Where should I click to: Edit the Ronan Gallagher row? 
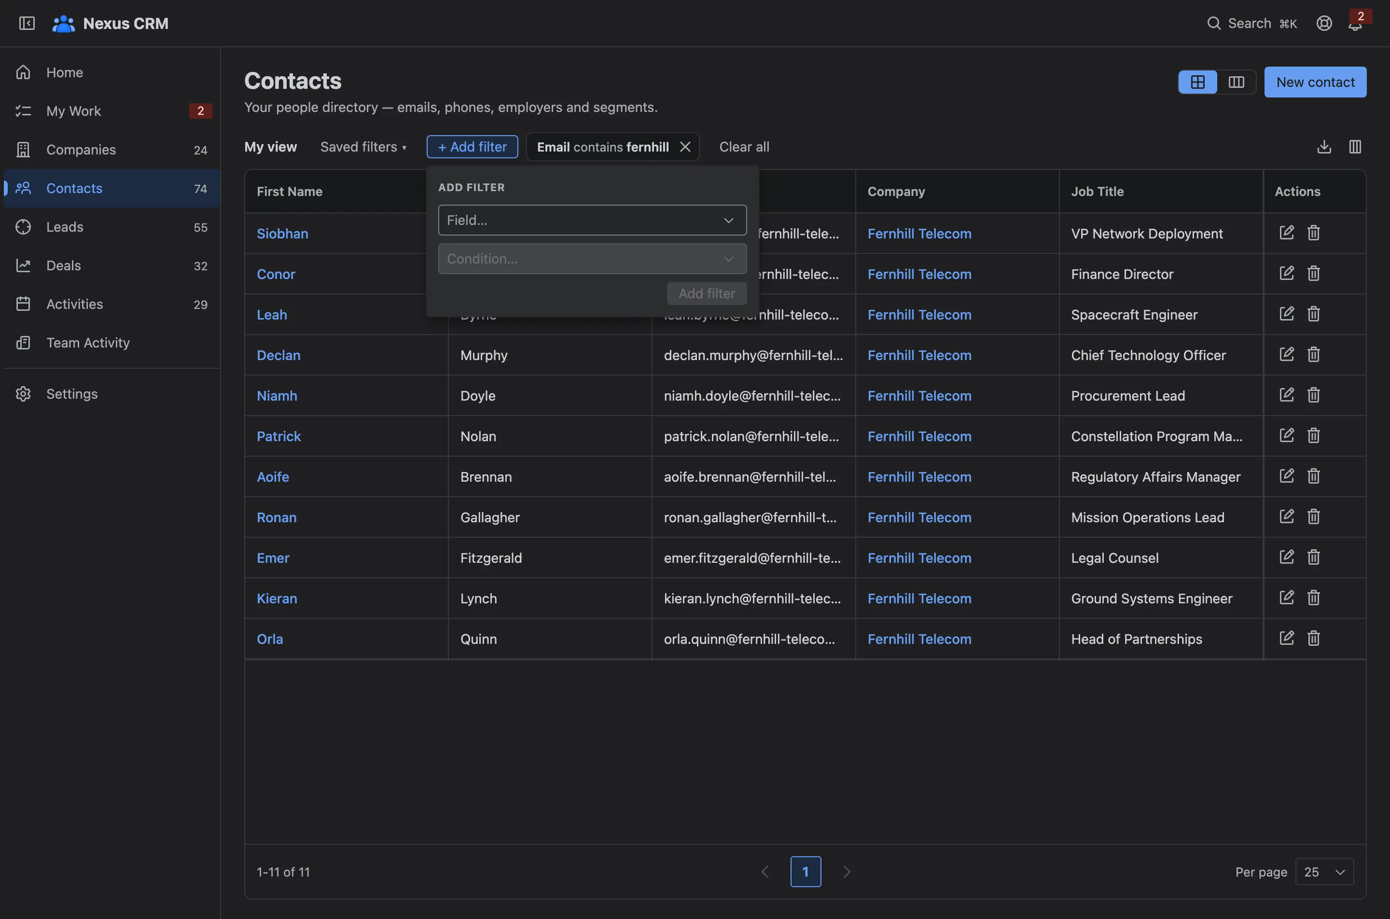(x=1286, y=516)
